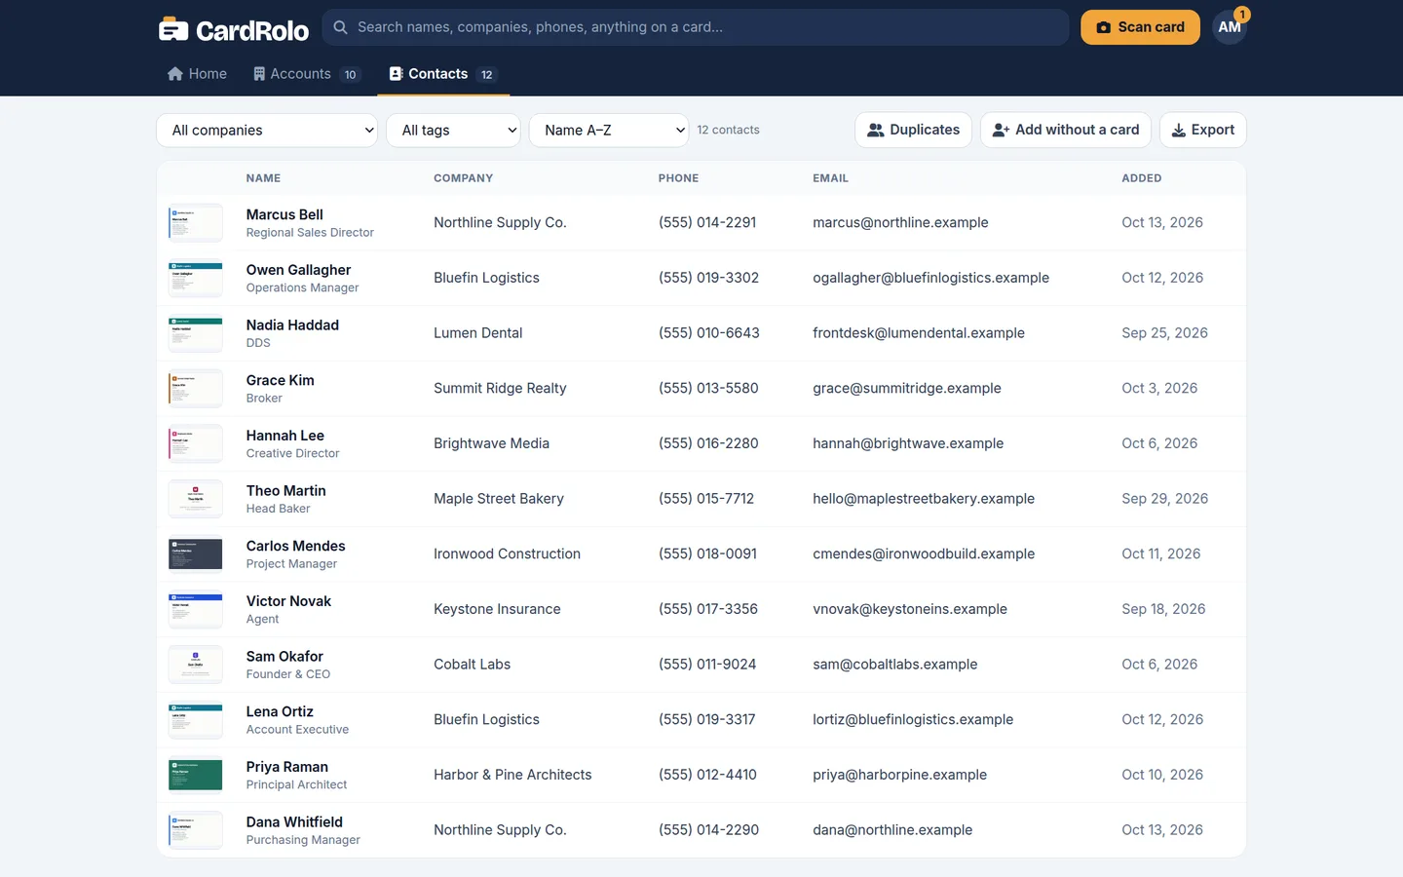This screenshot has width=1403, height=877.
Task: Open Carlos Mendes's card thumbnail
Action: (196, 554)
